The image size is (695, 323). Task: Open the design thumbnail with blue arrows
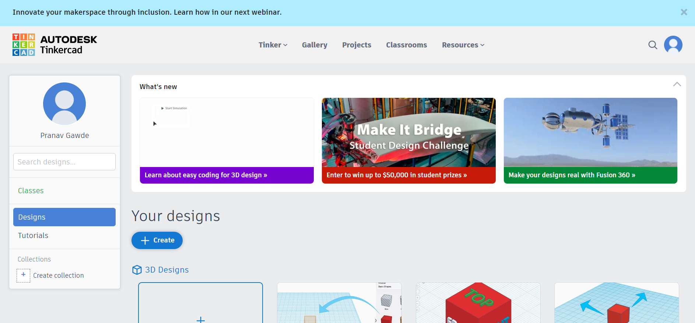tap(617, 303)
